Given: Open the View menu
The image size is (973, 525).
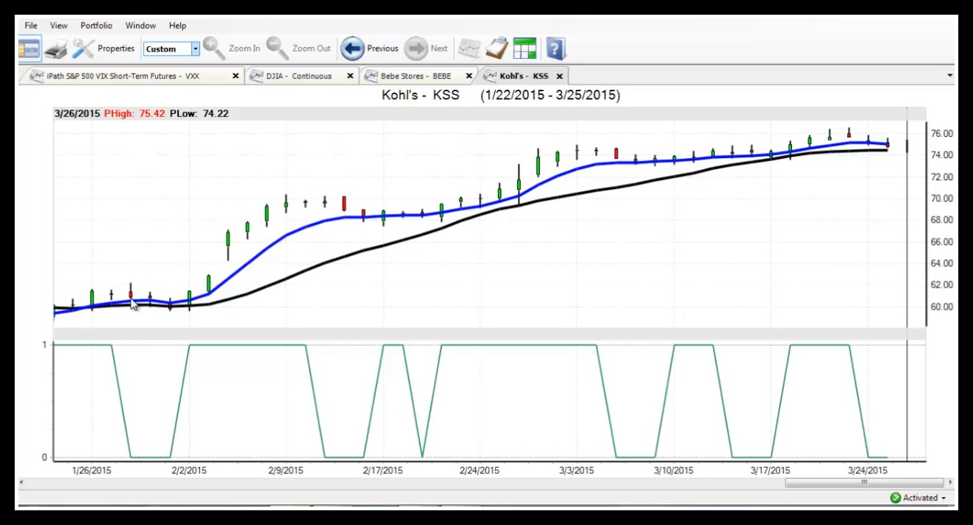Looking at the screenshot, I should tap(59, 26).
